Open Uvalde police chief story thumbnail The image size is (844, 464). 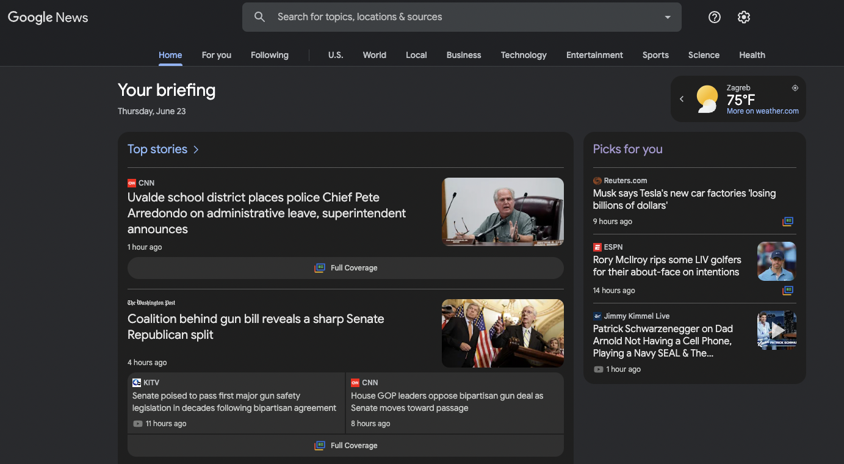click(503, 212)
